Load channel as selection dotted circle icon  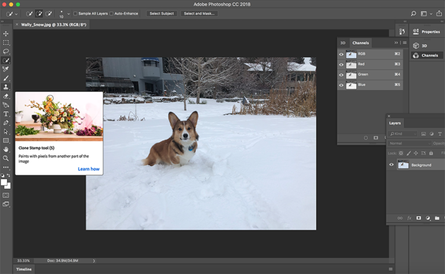pos(366,138)
